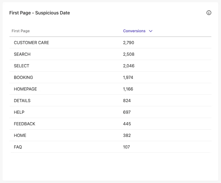Select the BOOKING row label
Image resolution: width=221 pixels, height=183 pixels.
23,77
